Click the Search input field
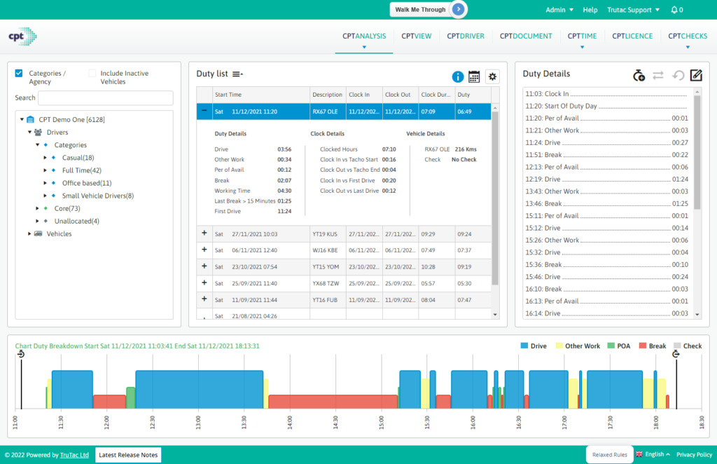The height and width of the screenshot is (464, 717). 106,98
